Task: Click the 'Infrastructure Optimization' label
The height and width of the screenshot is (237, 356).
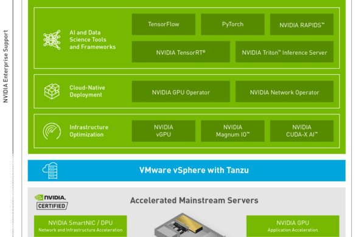Action: (x=89, y=131)
